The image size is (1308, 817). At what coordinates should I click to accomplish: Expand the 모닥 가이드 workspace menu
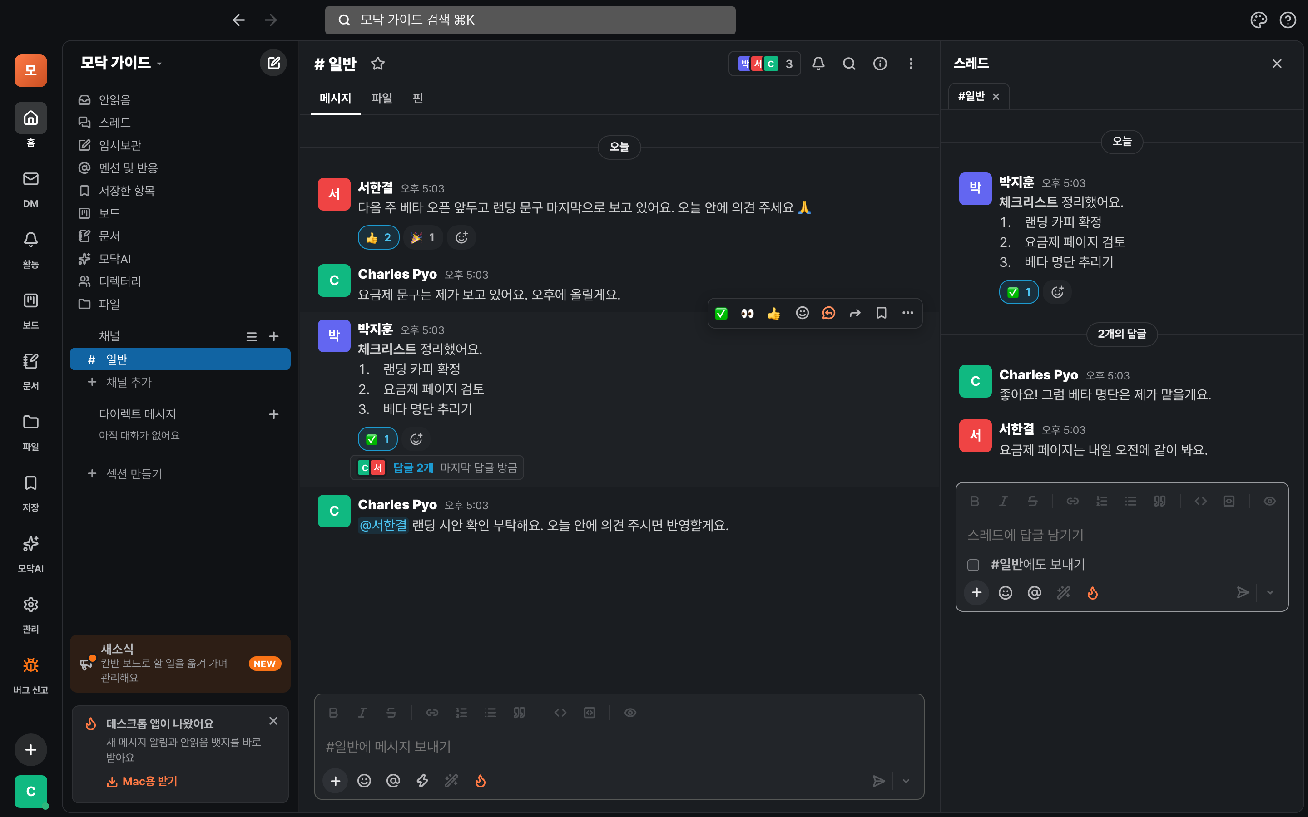coord(121,63)
